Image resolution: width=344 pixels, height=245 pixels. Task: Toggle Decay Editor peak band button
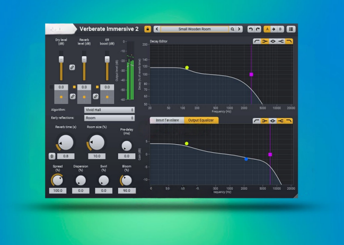(273, 41)
